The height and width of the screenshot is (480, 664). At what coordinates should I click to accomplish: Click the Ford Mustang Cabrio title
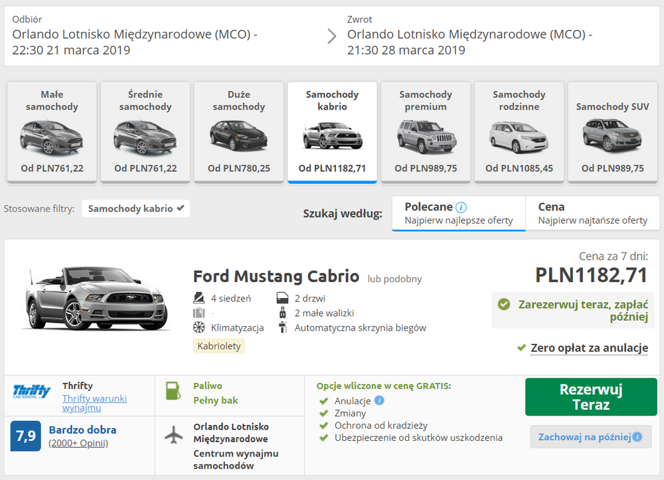[x=276, y=276]
